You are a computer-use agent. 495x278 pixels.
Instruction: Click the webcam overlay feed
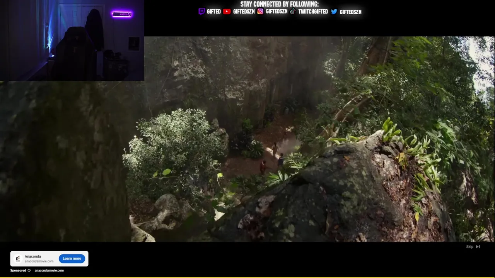[x=72, y=40]
